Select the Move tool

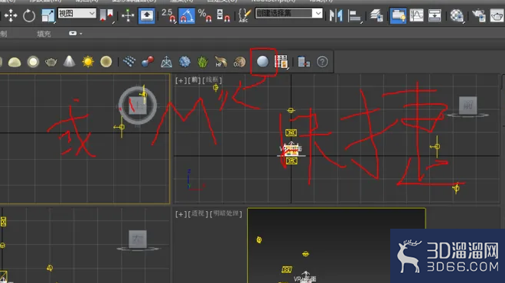pyautogui.click(x=11, y=15)
